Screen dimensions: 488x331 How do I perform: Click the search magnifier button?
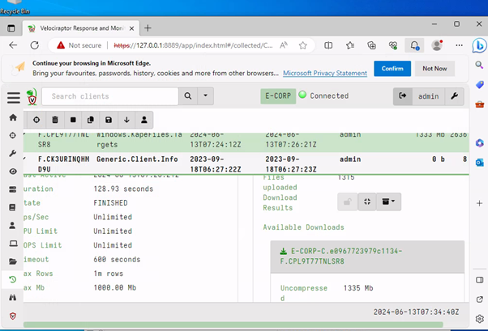(188, 96)
